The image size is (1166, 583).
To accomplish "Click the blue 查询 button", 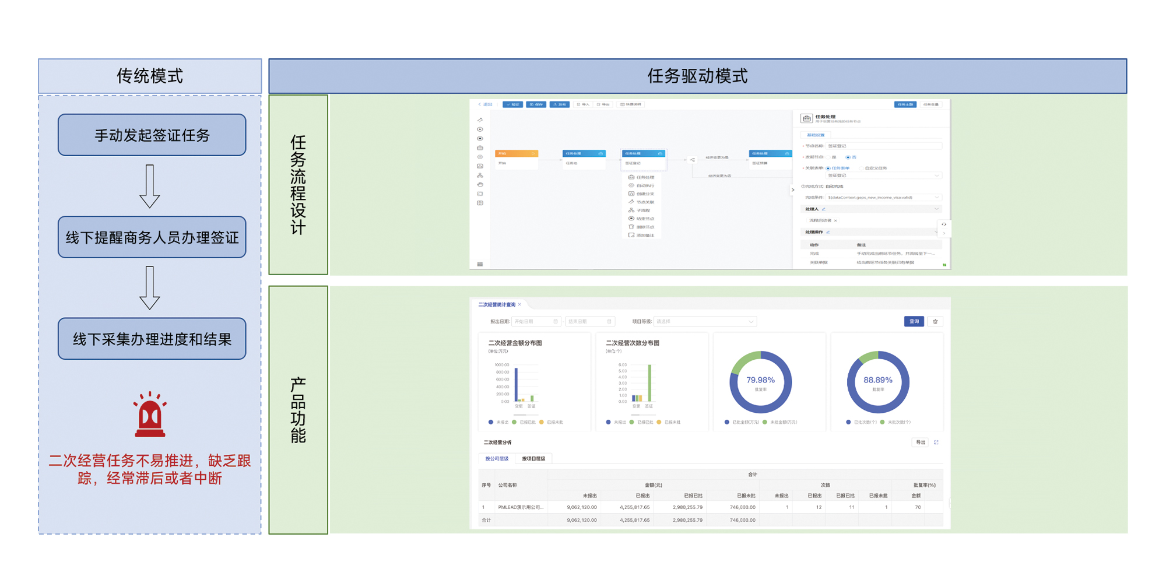I will [914, 321].
